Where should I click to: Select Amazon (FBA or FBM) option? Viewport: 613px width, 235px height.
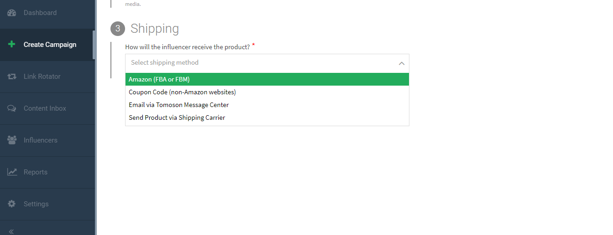point(159,79)
